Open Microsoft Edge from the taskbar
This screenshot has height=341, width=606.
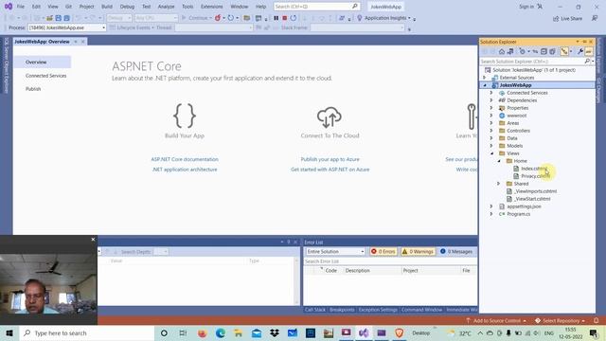click(x=221, y=332)
